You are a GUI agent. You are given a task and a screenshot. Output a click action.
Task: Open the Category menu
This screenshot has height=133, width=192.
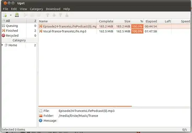pos(36,9)
